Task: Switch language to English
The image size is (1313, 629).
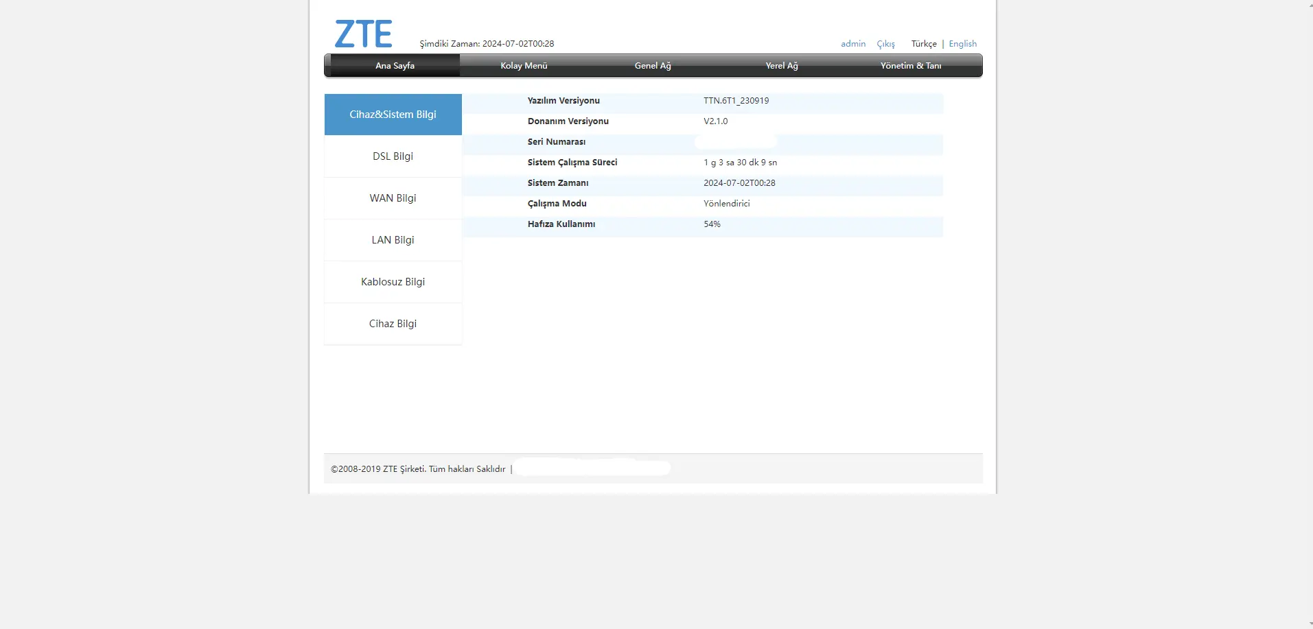Action: coord(962,44)
